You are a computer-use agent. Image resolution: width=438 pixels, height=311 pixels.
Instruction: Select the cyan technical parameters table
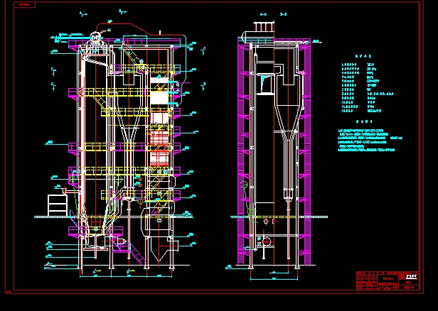[x=368, y=87]
